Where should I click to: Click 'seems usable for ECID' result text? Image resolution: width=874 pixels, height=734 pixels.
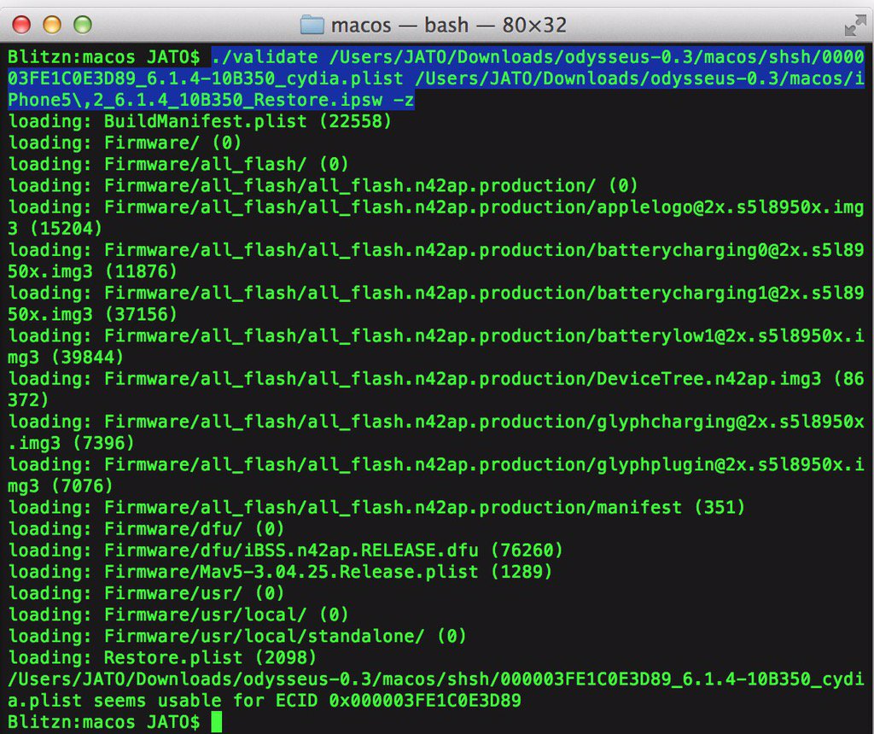(206, 701)
